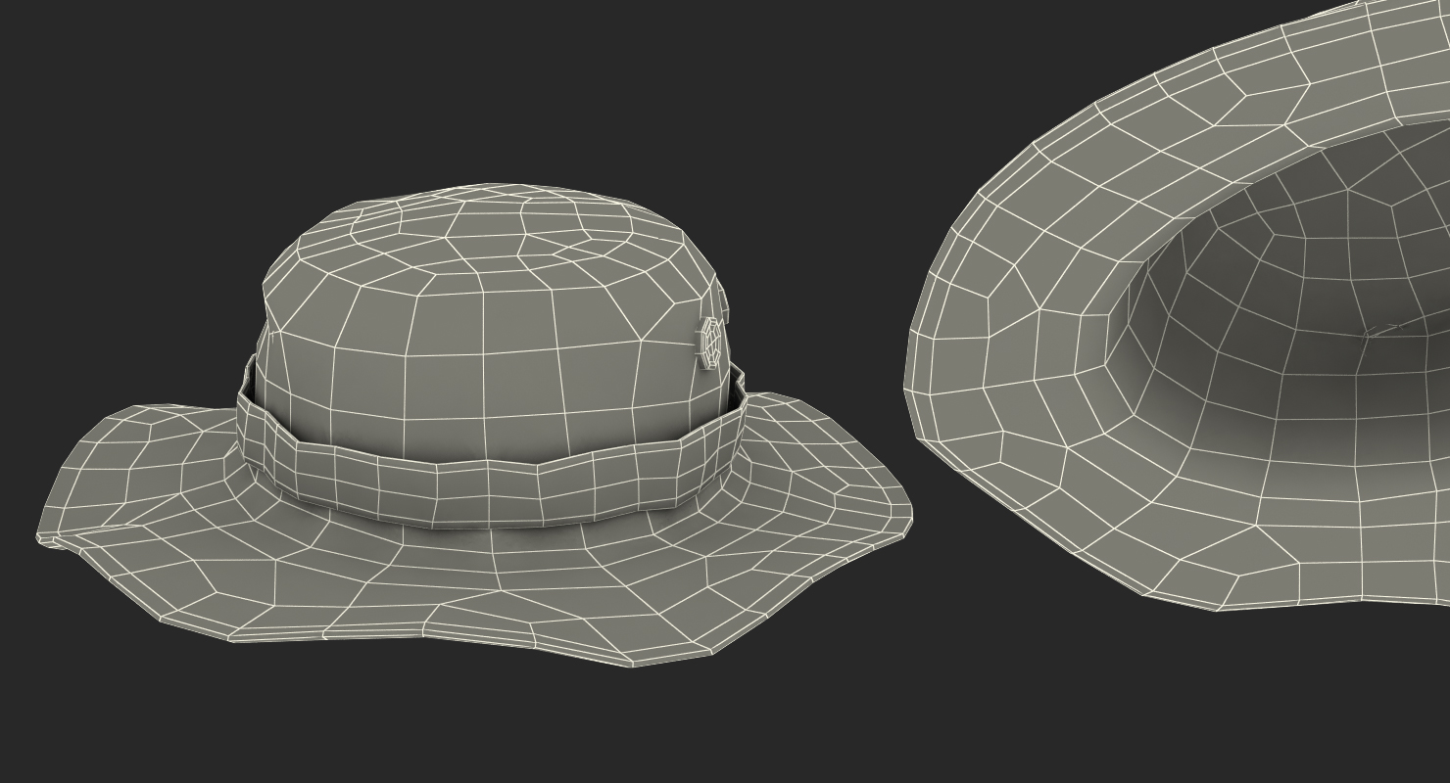
Task: Click the small eyelet on hat crown
Action: coord(711,343)
